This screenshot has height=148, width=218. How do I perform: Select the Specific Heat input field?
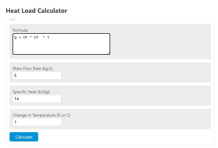[37, 99]
